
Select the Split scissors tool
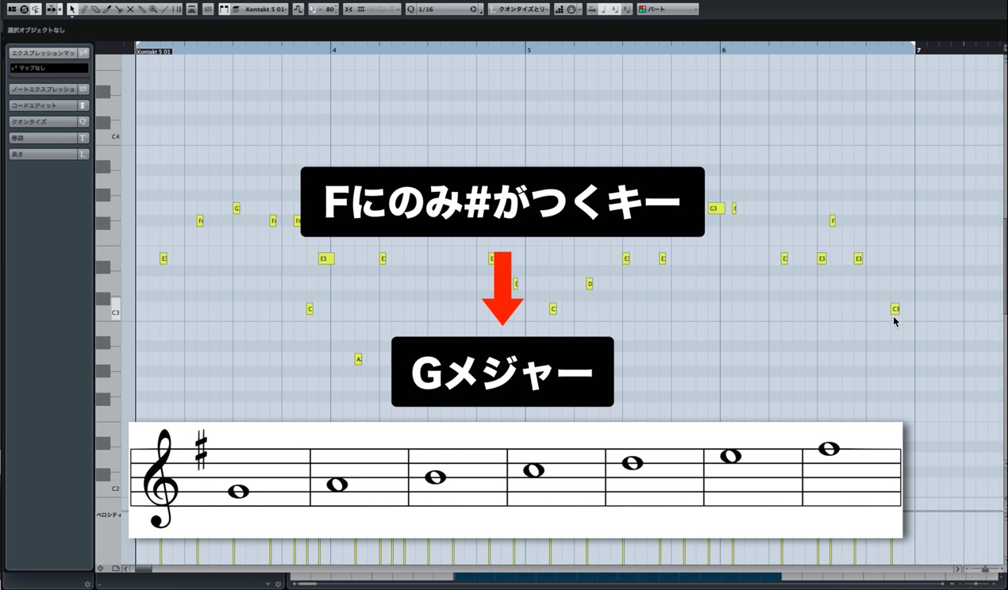click(118, 10)
